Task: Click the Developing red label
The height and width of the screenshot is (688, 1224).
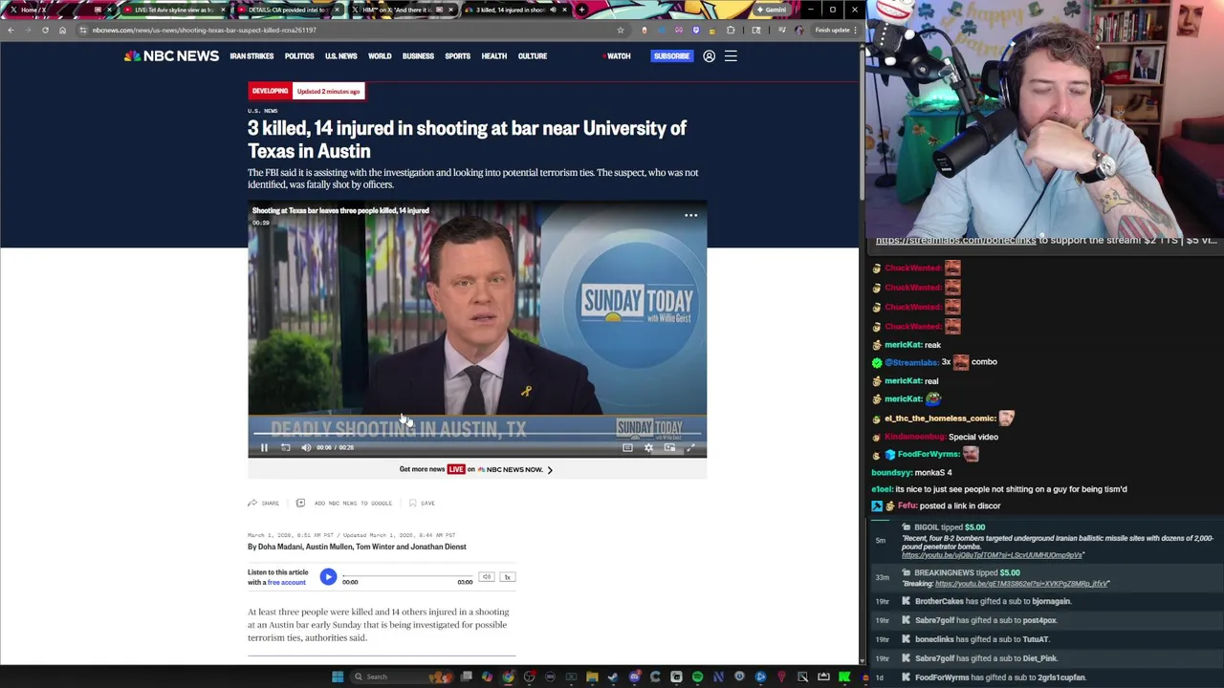Action: pyautogui.click(x=270, y=92)
